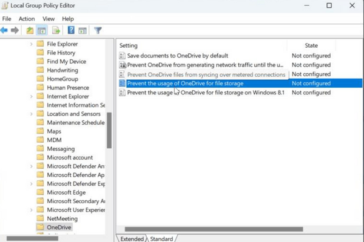The width and height of the screenshot is (364, 242).
Task: Select Microsoft Edge in the tree
Action: 66,192
